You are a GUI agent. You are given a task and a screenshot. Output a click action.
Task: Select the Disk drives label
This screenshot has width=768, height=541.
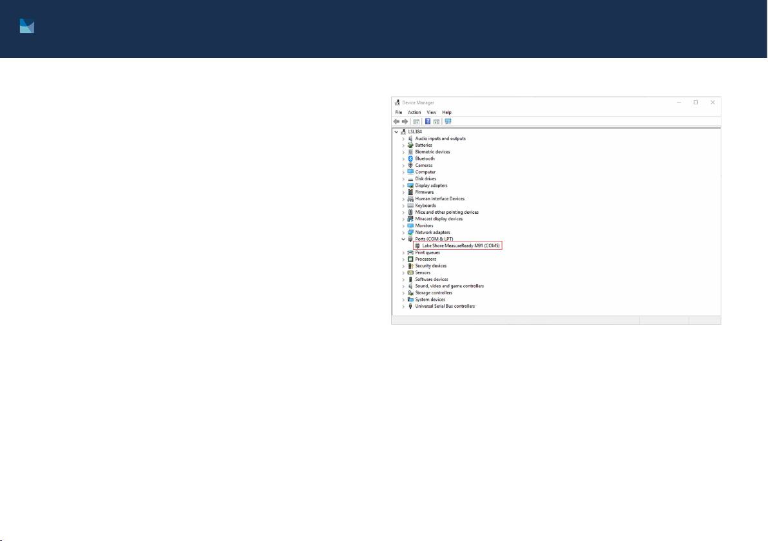[x=426, y=178]
